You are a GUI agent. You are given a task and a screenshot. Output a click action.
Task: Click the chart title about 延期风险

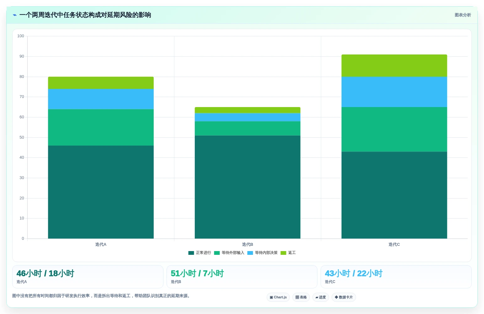pos(85,15)
